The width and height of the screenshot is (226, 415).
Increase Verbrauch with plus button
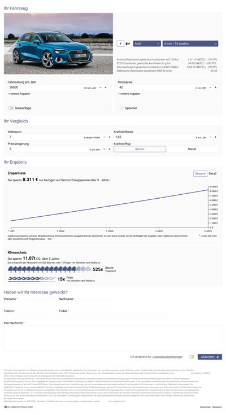point(110,137)
